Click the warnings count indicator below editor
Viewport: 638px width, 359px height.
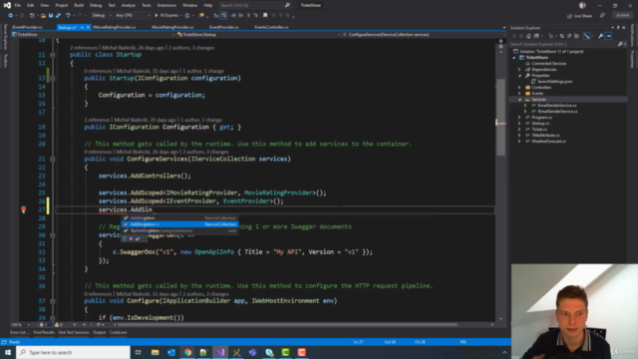coord(59,325)
